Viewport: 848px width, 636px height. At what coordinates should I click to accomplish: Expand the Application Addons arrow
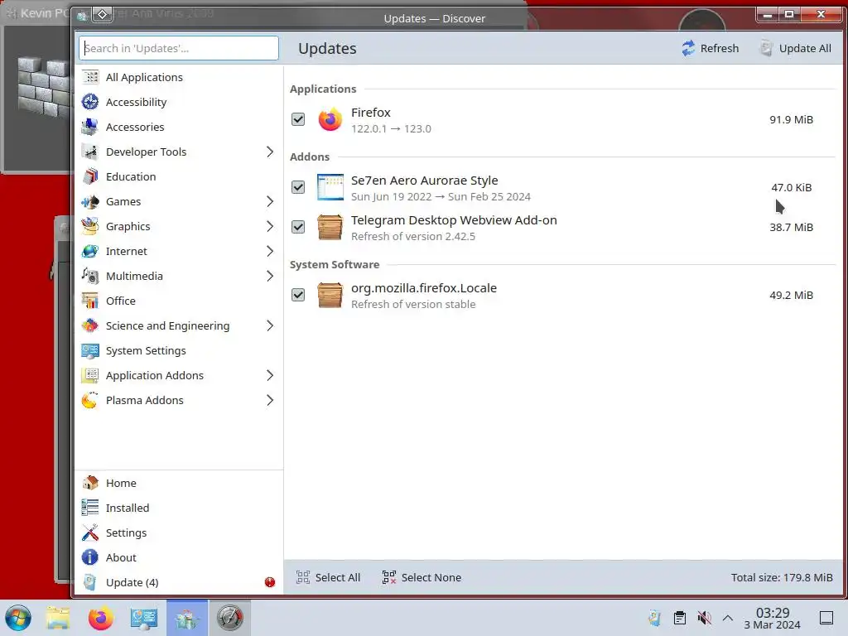[270, 376]
